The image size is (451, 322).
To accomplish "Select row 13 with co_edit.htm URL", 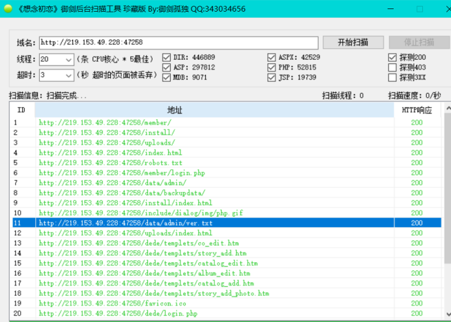I will 227,243.
